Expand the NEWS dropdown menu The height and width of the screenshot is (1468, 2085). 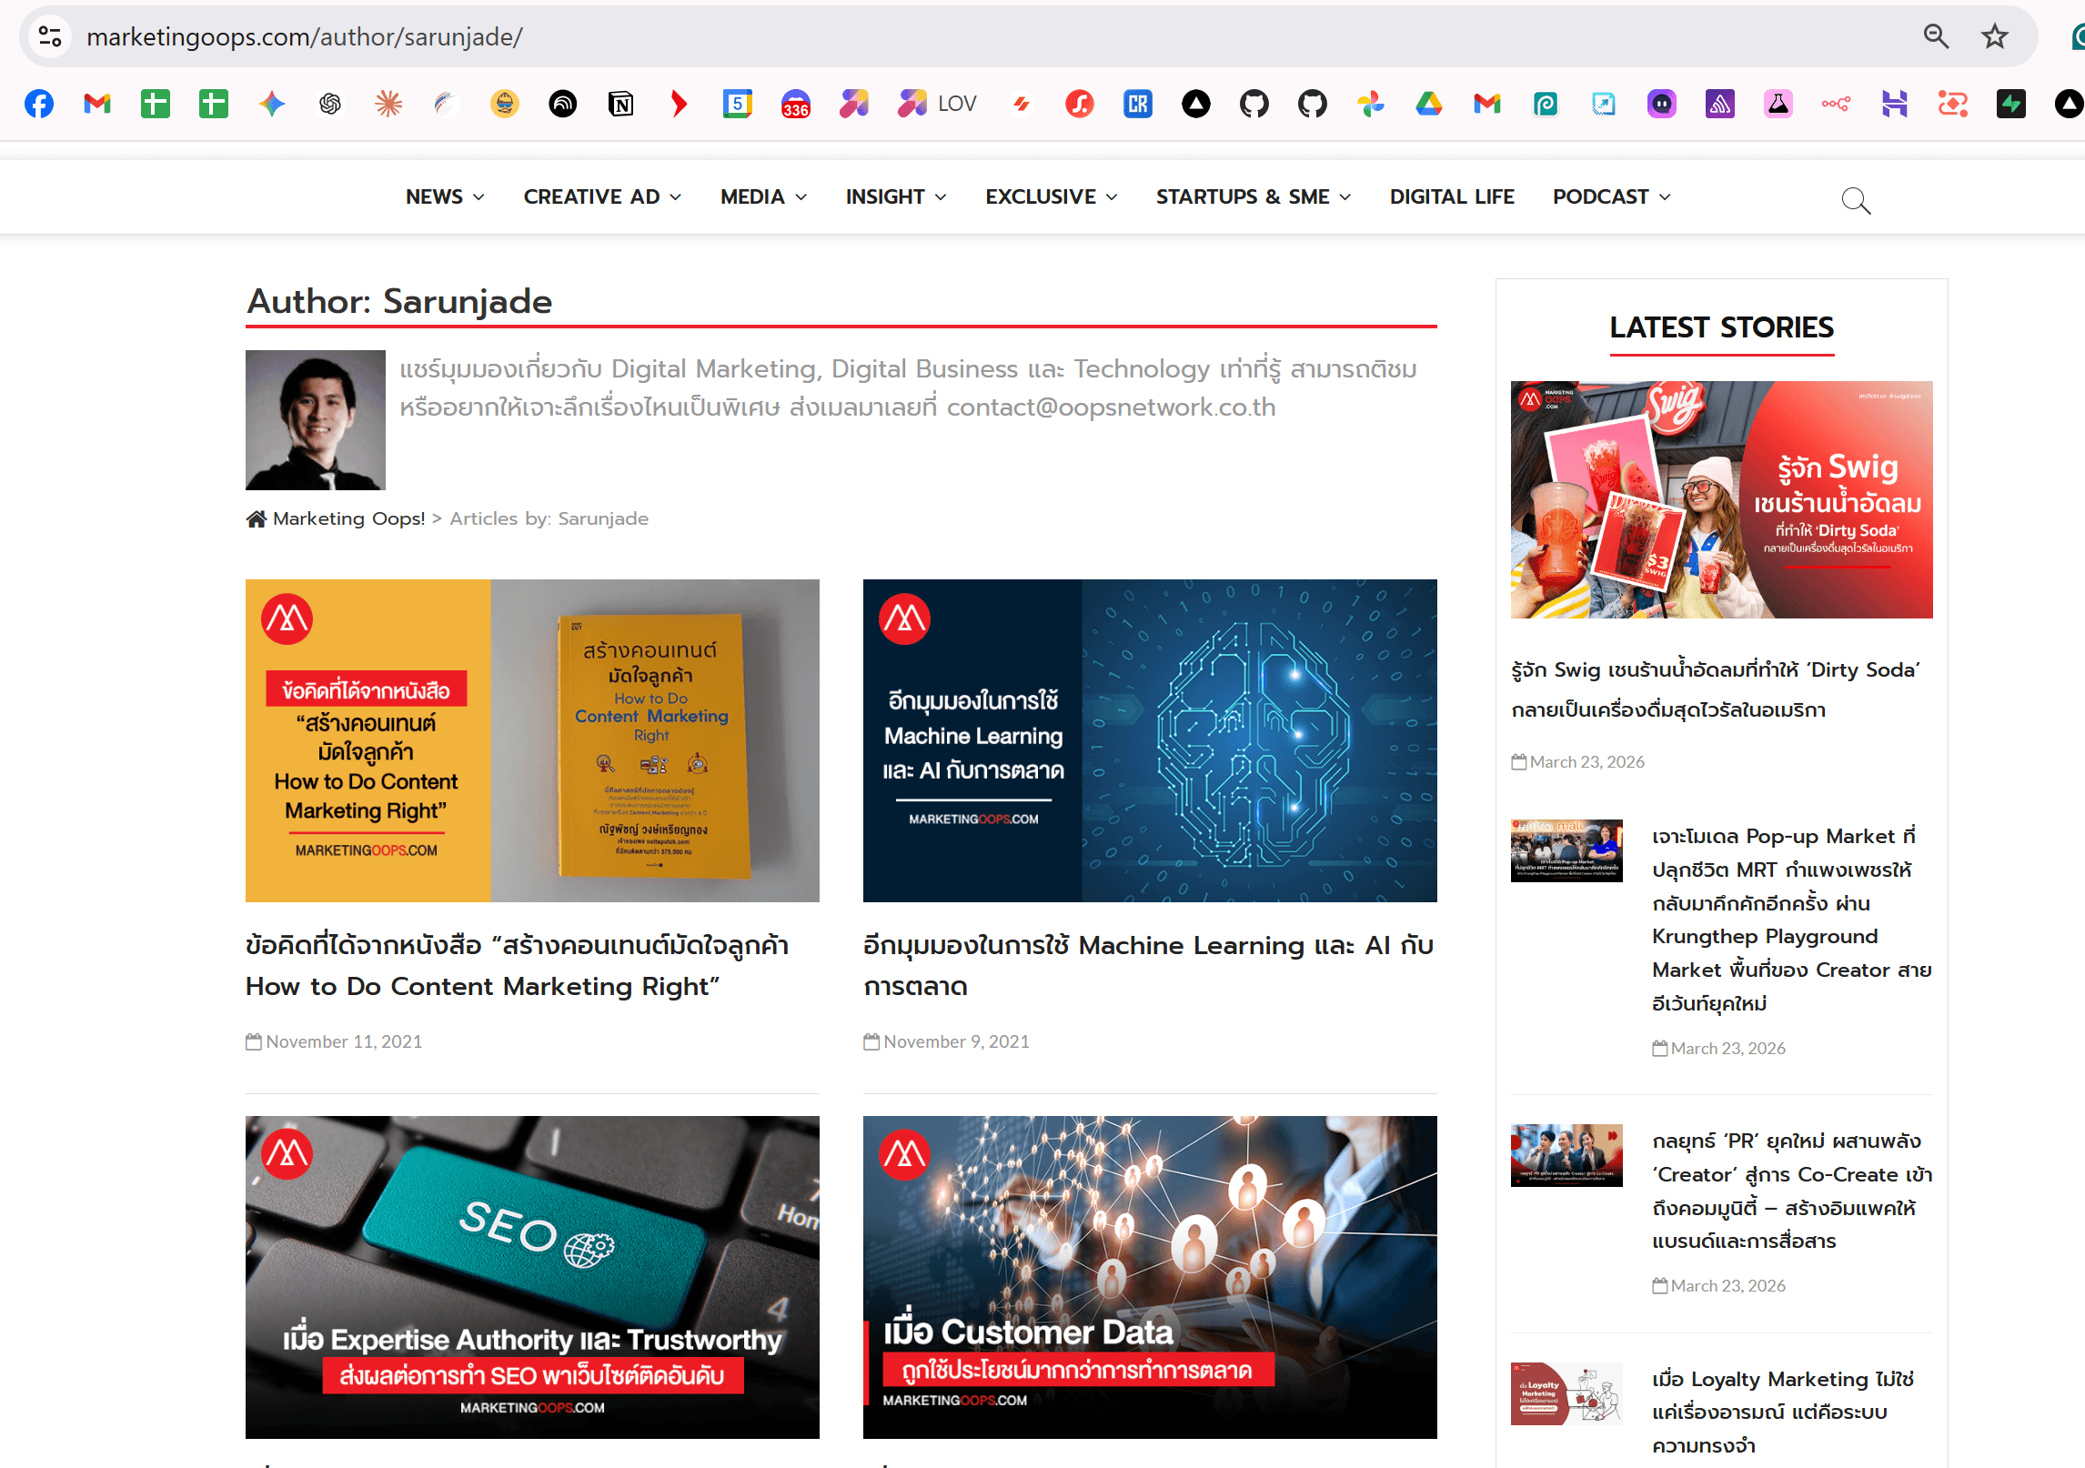click(445, 196)
